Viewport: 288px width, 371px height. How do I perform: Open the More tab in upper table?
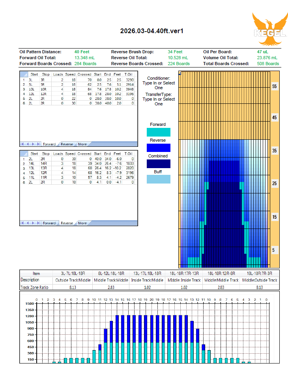tap(82, 144)
